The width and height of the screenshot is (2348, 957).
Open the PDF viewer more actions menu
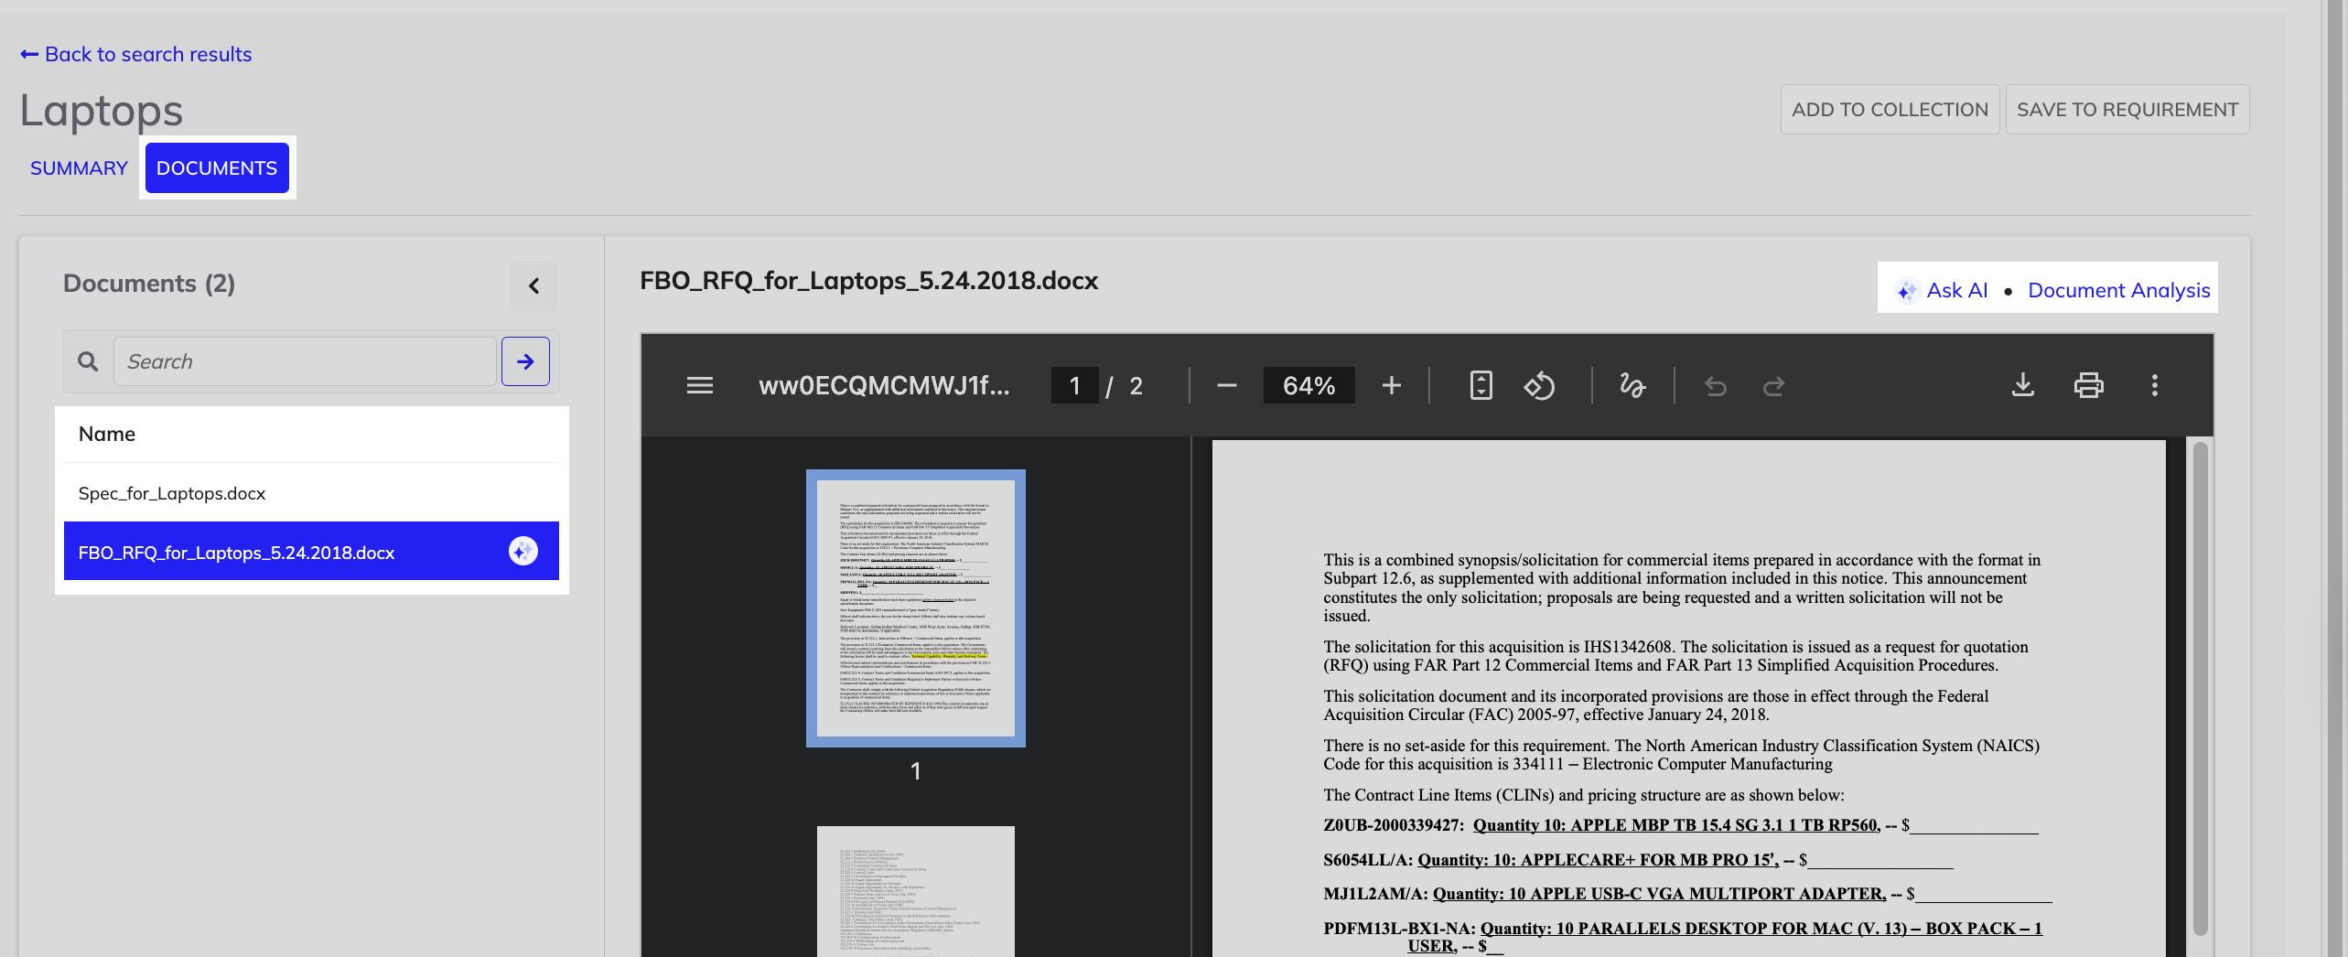click(x=2155, y=385)
